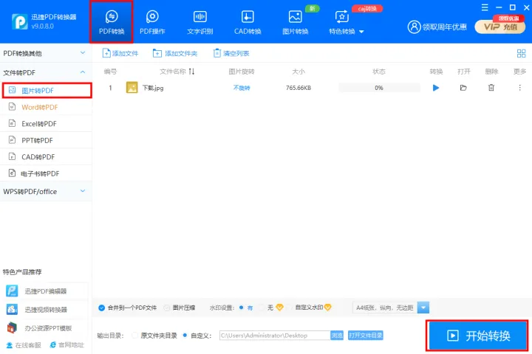Select Word转PDF in sidebar
This screenshot has height=354, width=532.
point(46,107)
